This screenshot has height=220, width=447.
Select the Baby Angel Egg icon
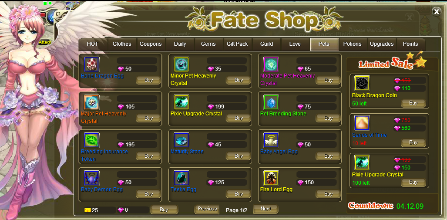[x=271, y=140]
